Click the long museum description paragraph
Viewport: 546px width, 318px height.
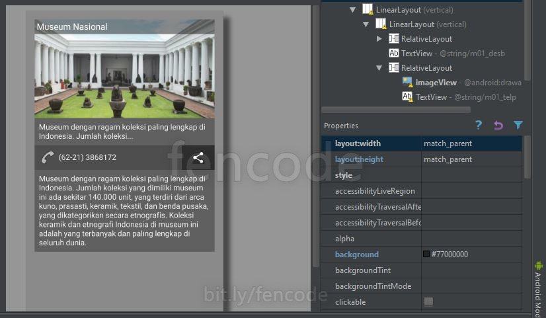tap(124, 211)
